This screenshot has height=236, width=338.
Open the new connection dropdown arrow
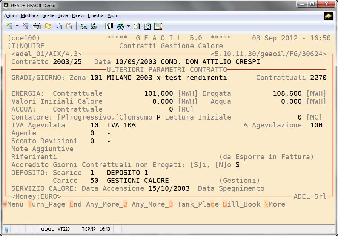click(17, 26)
